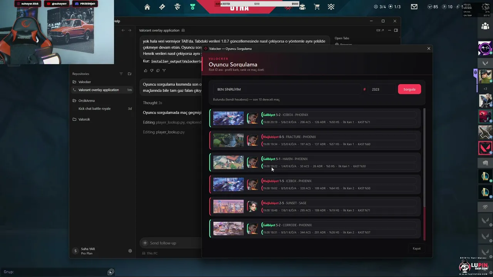Open the purple-ring friend avatar in sidebar
The width and height of the screenshot is (493, 277).
pyautogui.click(x=485, y=48)
